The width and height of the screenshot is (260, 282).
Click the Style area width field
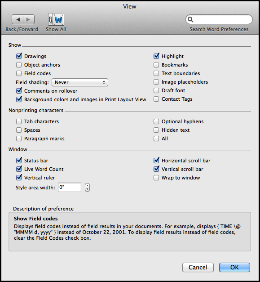click(x=70, y=188)
